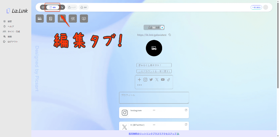The image size is (279, 137).
Task: Upload profile picture in black circle
Action: pos(154,48)
